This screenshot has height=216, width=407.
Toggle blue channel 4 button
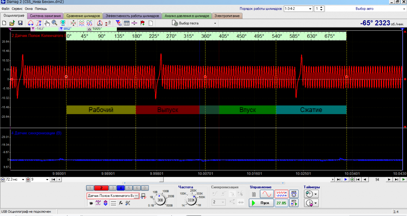point(121,188)
